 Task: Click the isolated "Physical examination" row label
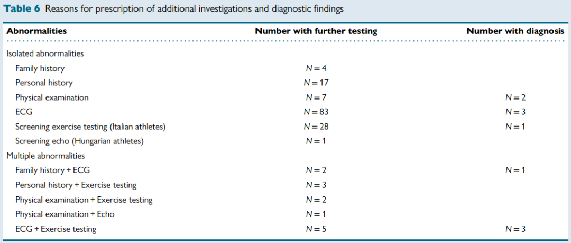coord(52,97)
